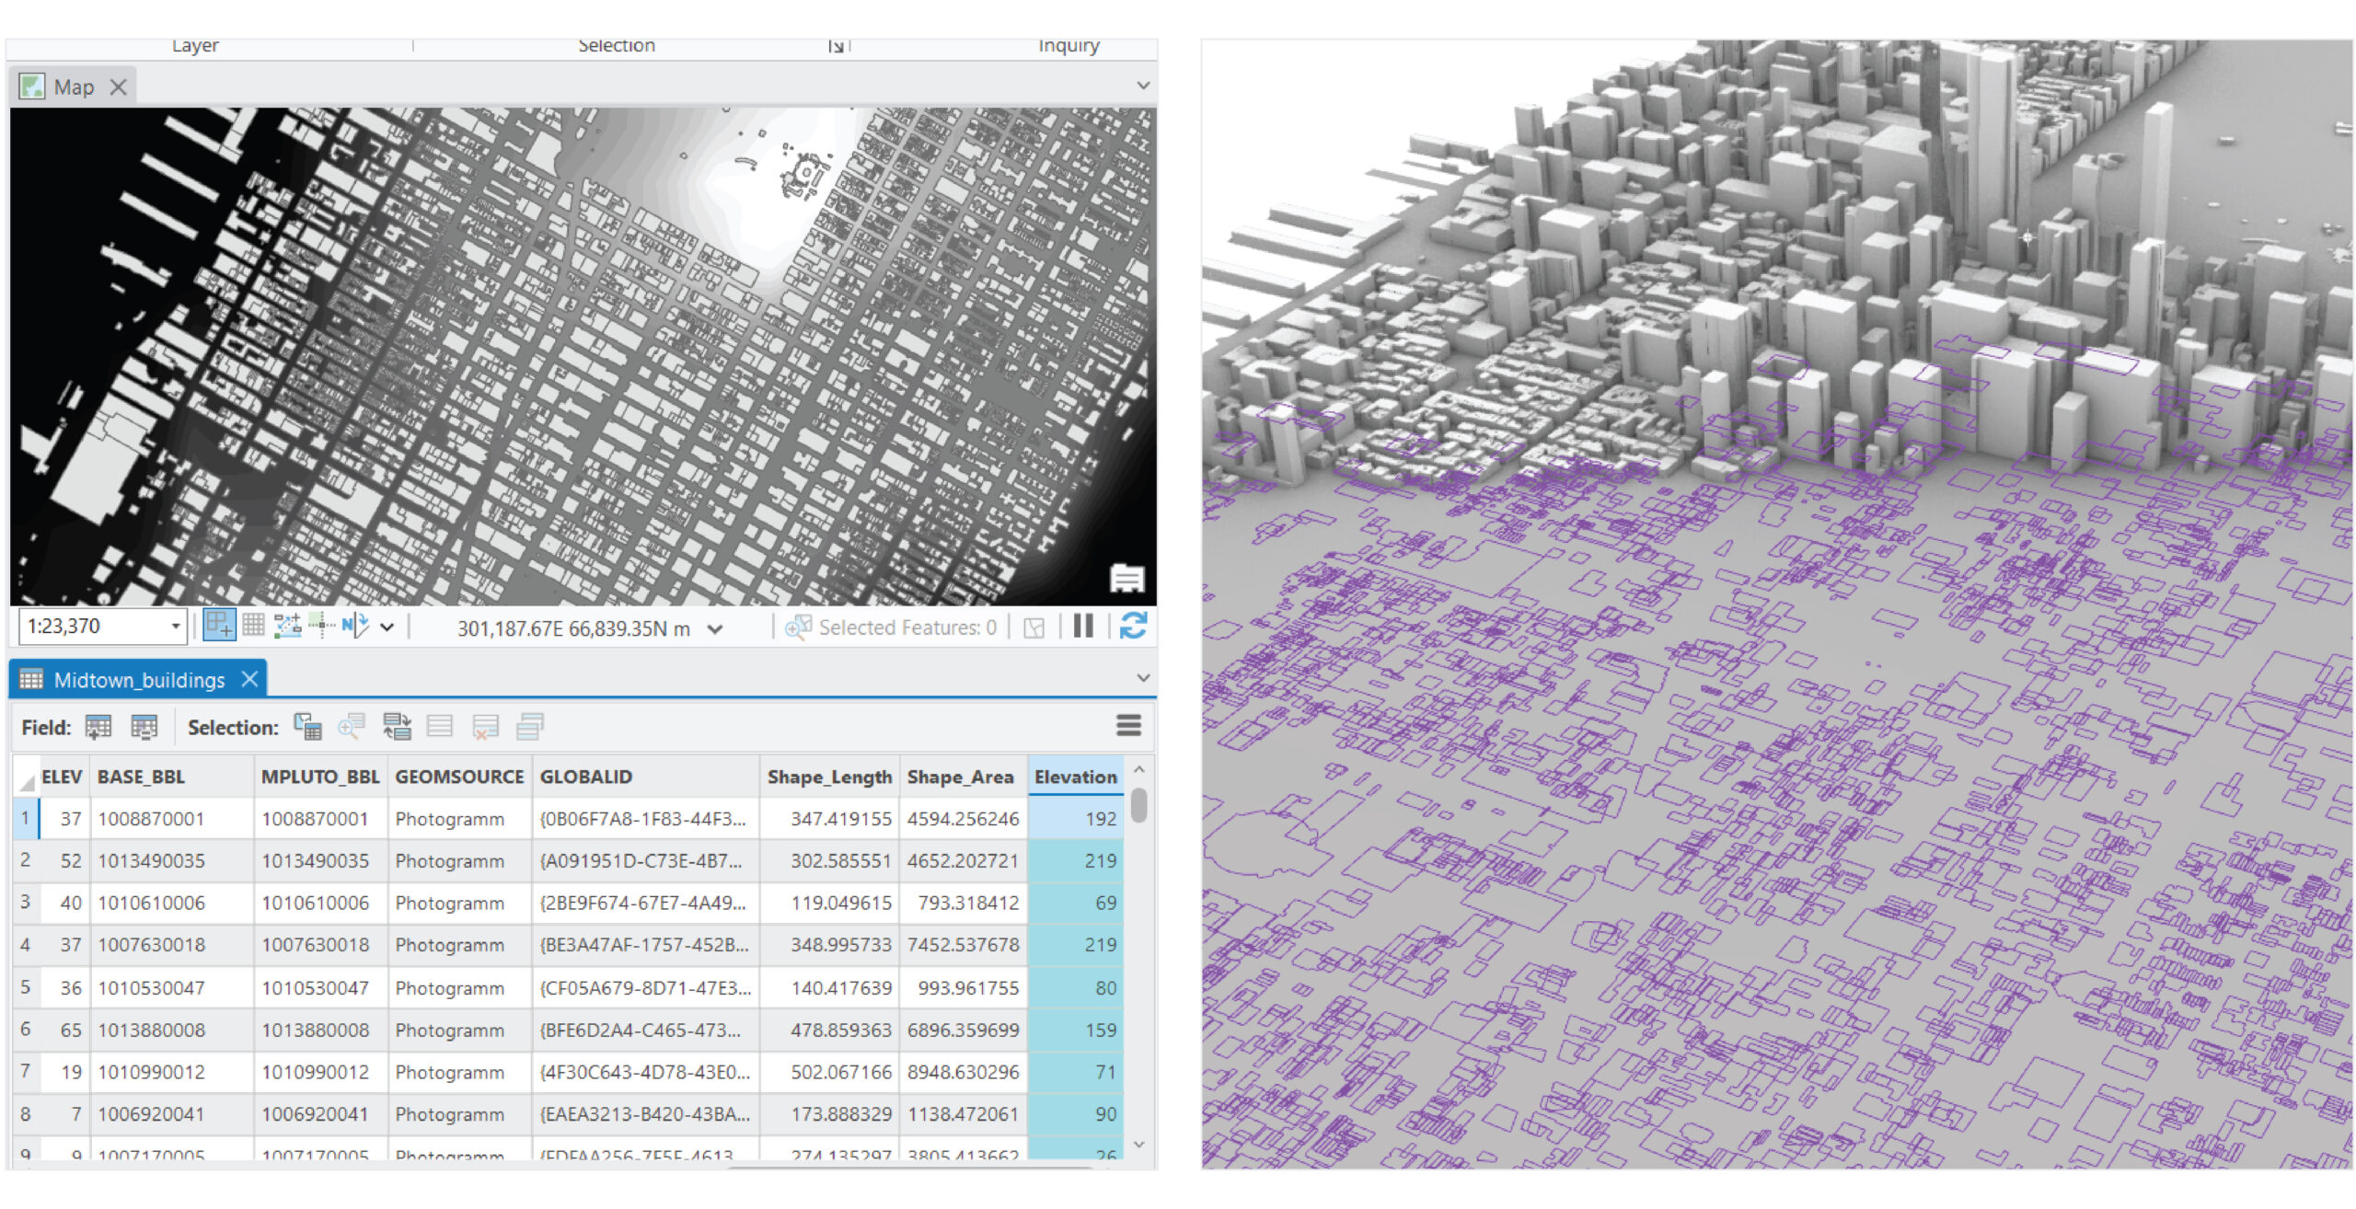Click the Calculate Field icon

tap(144, 727)
